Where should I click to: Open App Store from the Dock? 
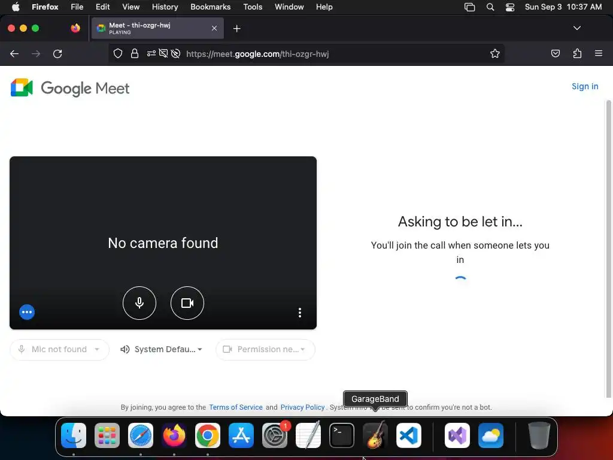[x=241, y=435]
